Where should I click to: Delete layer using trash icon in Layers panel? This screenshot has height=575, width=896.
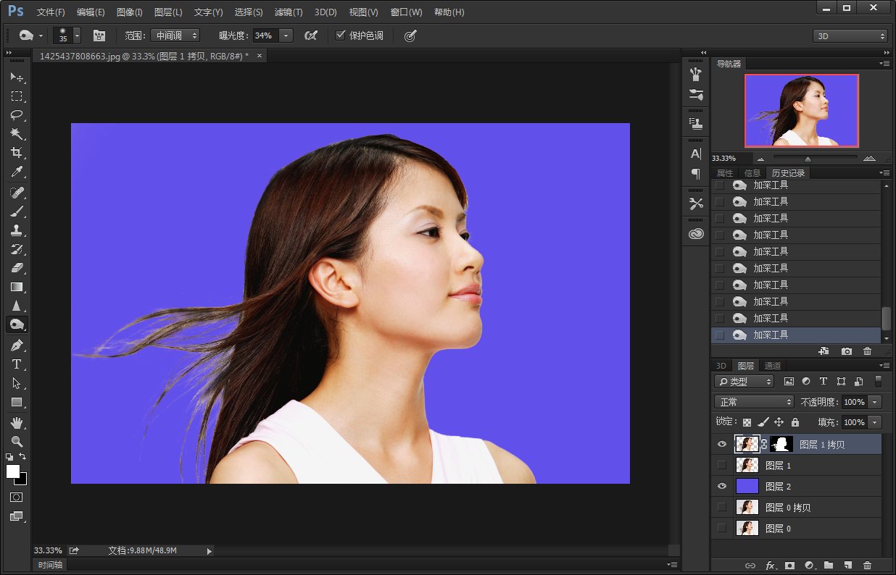[867, 565]
